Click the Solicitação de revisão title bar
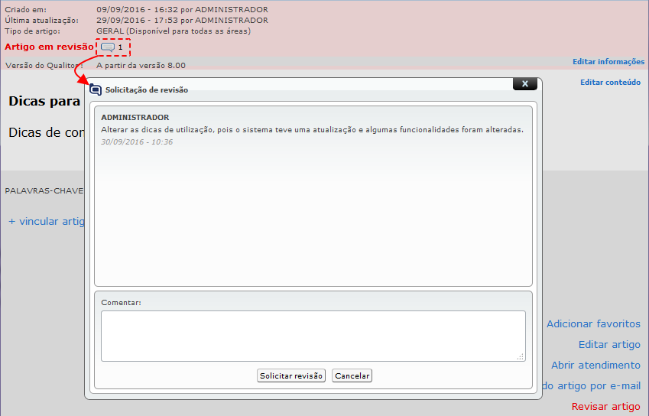649x416 pixels. tap(306, 89)
